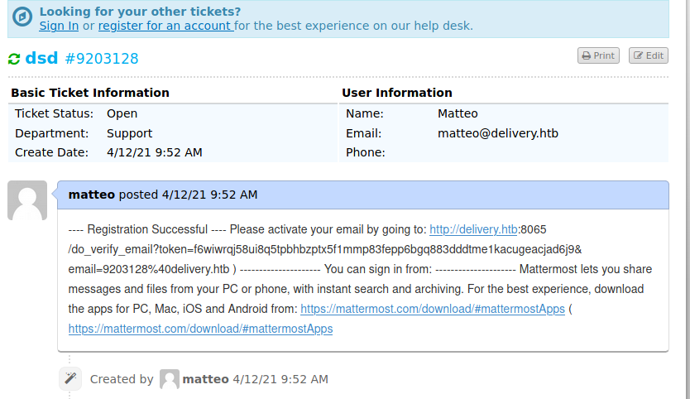Click the small avatar next to Created by matteo
The image size is (690, 399).
[170, 379]
